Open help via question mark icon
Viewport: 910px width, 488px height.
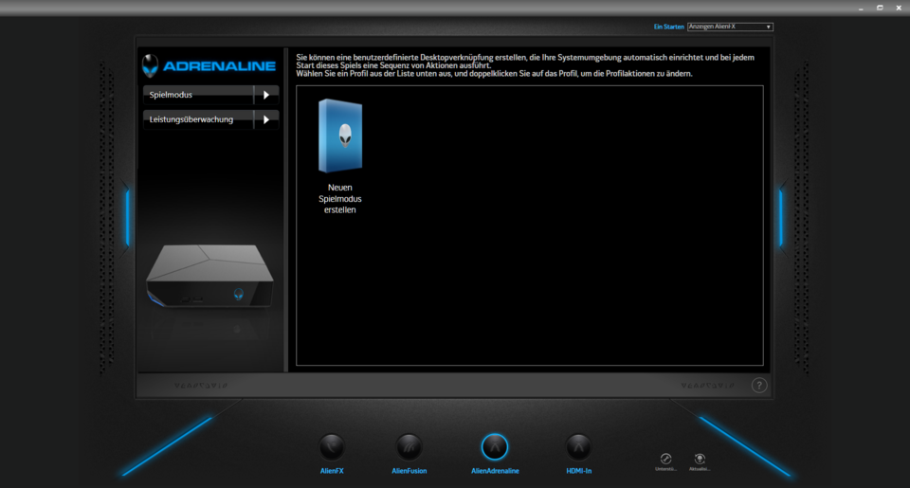tap(759, 386)
